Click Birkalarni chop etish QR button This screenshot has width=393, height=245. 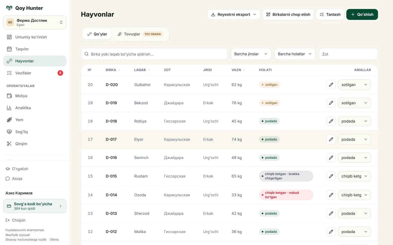point(288,14)
